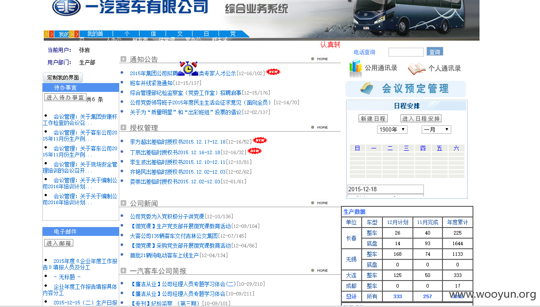The width and height of the screenshot is (540, 307).
Task: Open 李生波出差临时授权书 link
Action: [x=177, y=162]
